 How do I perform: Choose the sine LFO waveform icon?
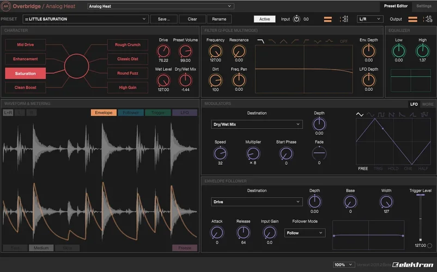pos(371,115)
